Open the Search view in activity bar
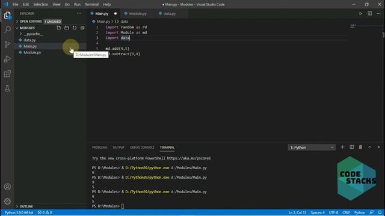 click(x=7, y=29)
